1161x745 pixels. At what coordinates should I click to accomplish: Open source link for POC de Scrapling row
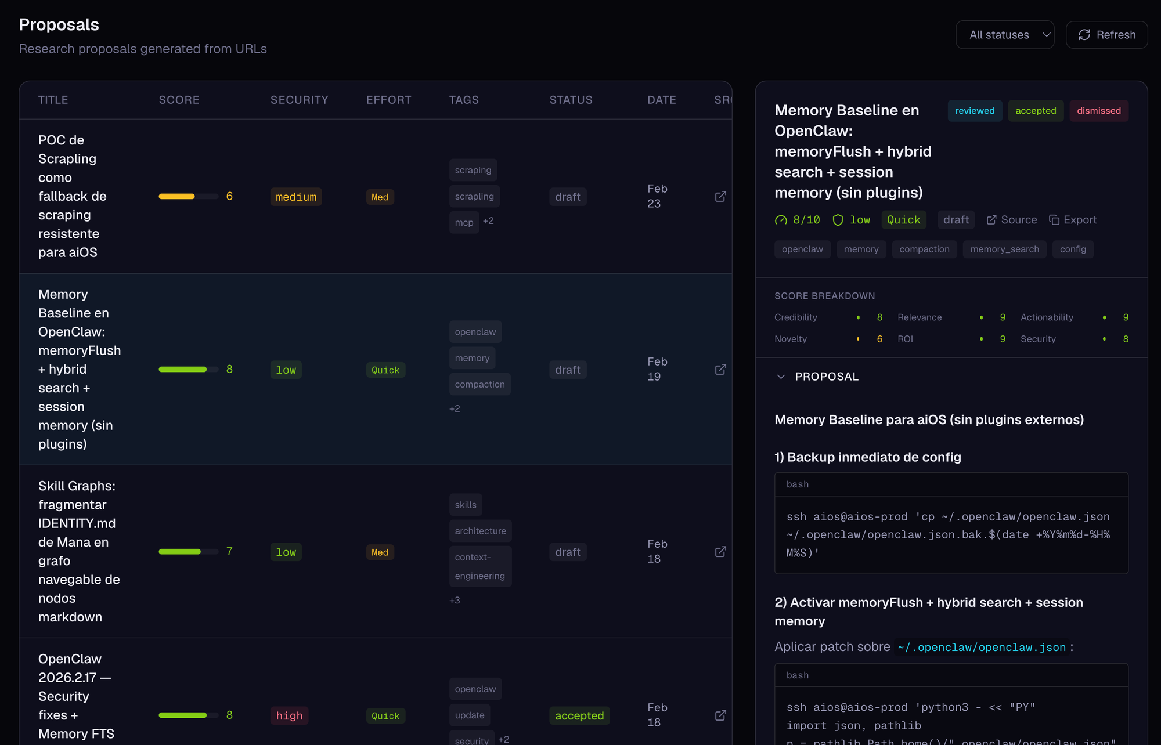[x=720, y=197]
